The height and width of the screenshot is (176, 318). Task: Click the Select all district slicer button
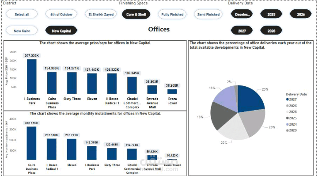pos(22,15)
